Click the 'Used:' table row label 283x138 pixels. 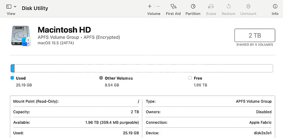[18, 133]
